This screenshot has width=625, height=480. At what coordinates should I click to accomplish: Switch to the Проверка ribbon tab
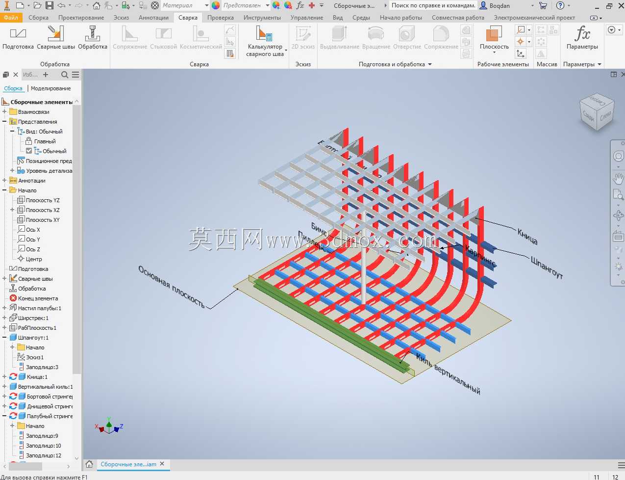220,18
